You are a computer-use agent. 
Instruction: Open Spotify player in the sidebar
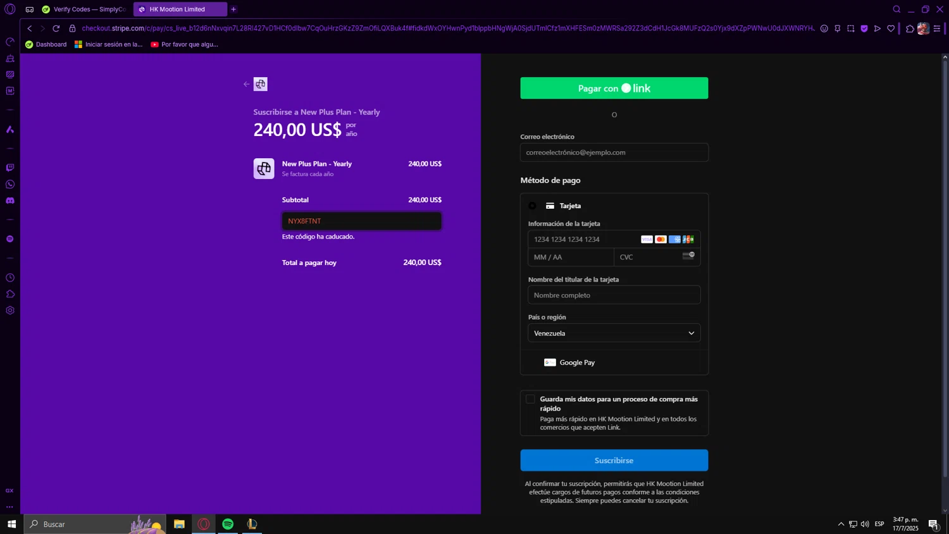(x=10, y=239)
